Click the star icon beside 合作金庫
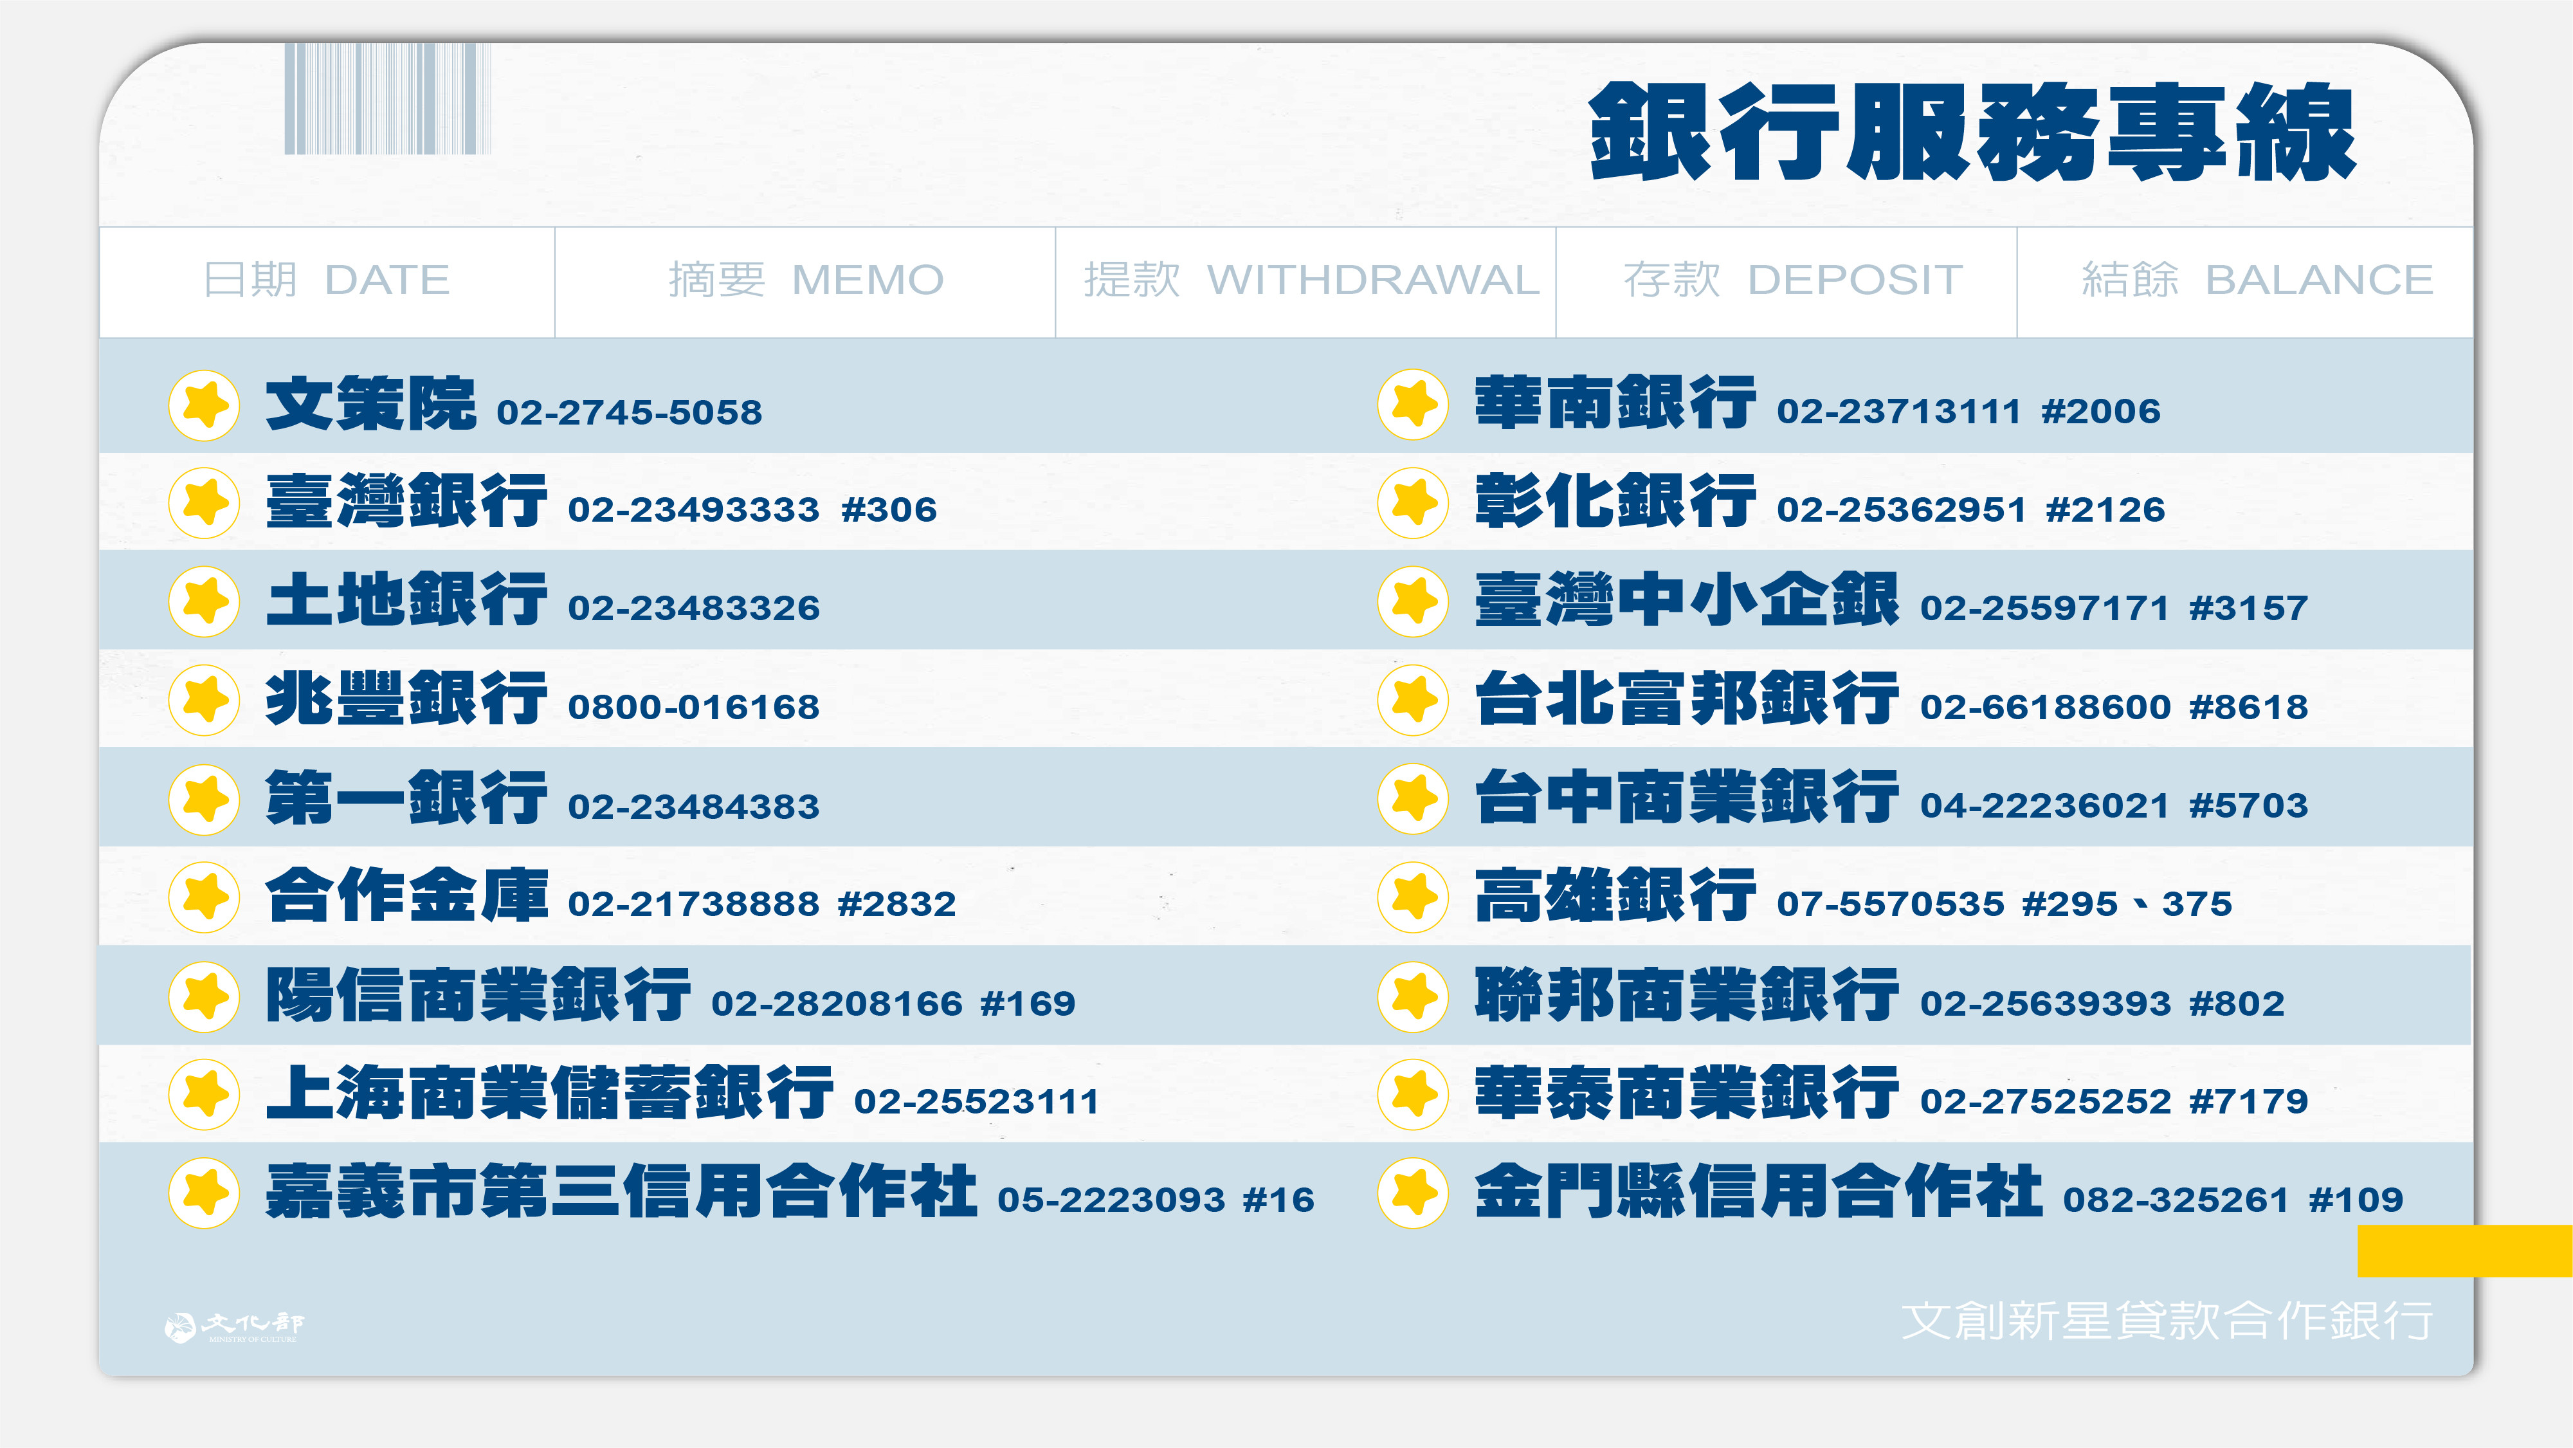Viewport: 2573px width, 1448px height. (205, 896)
